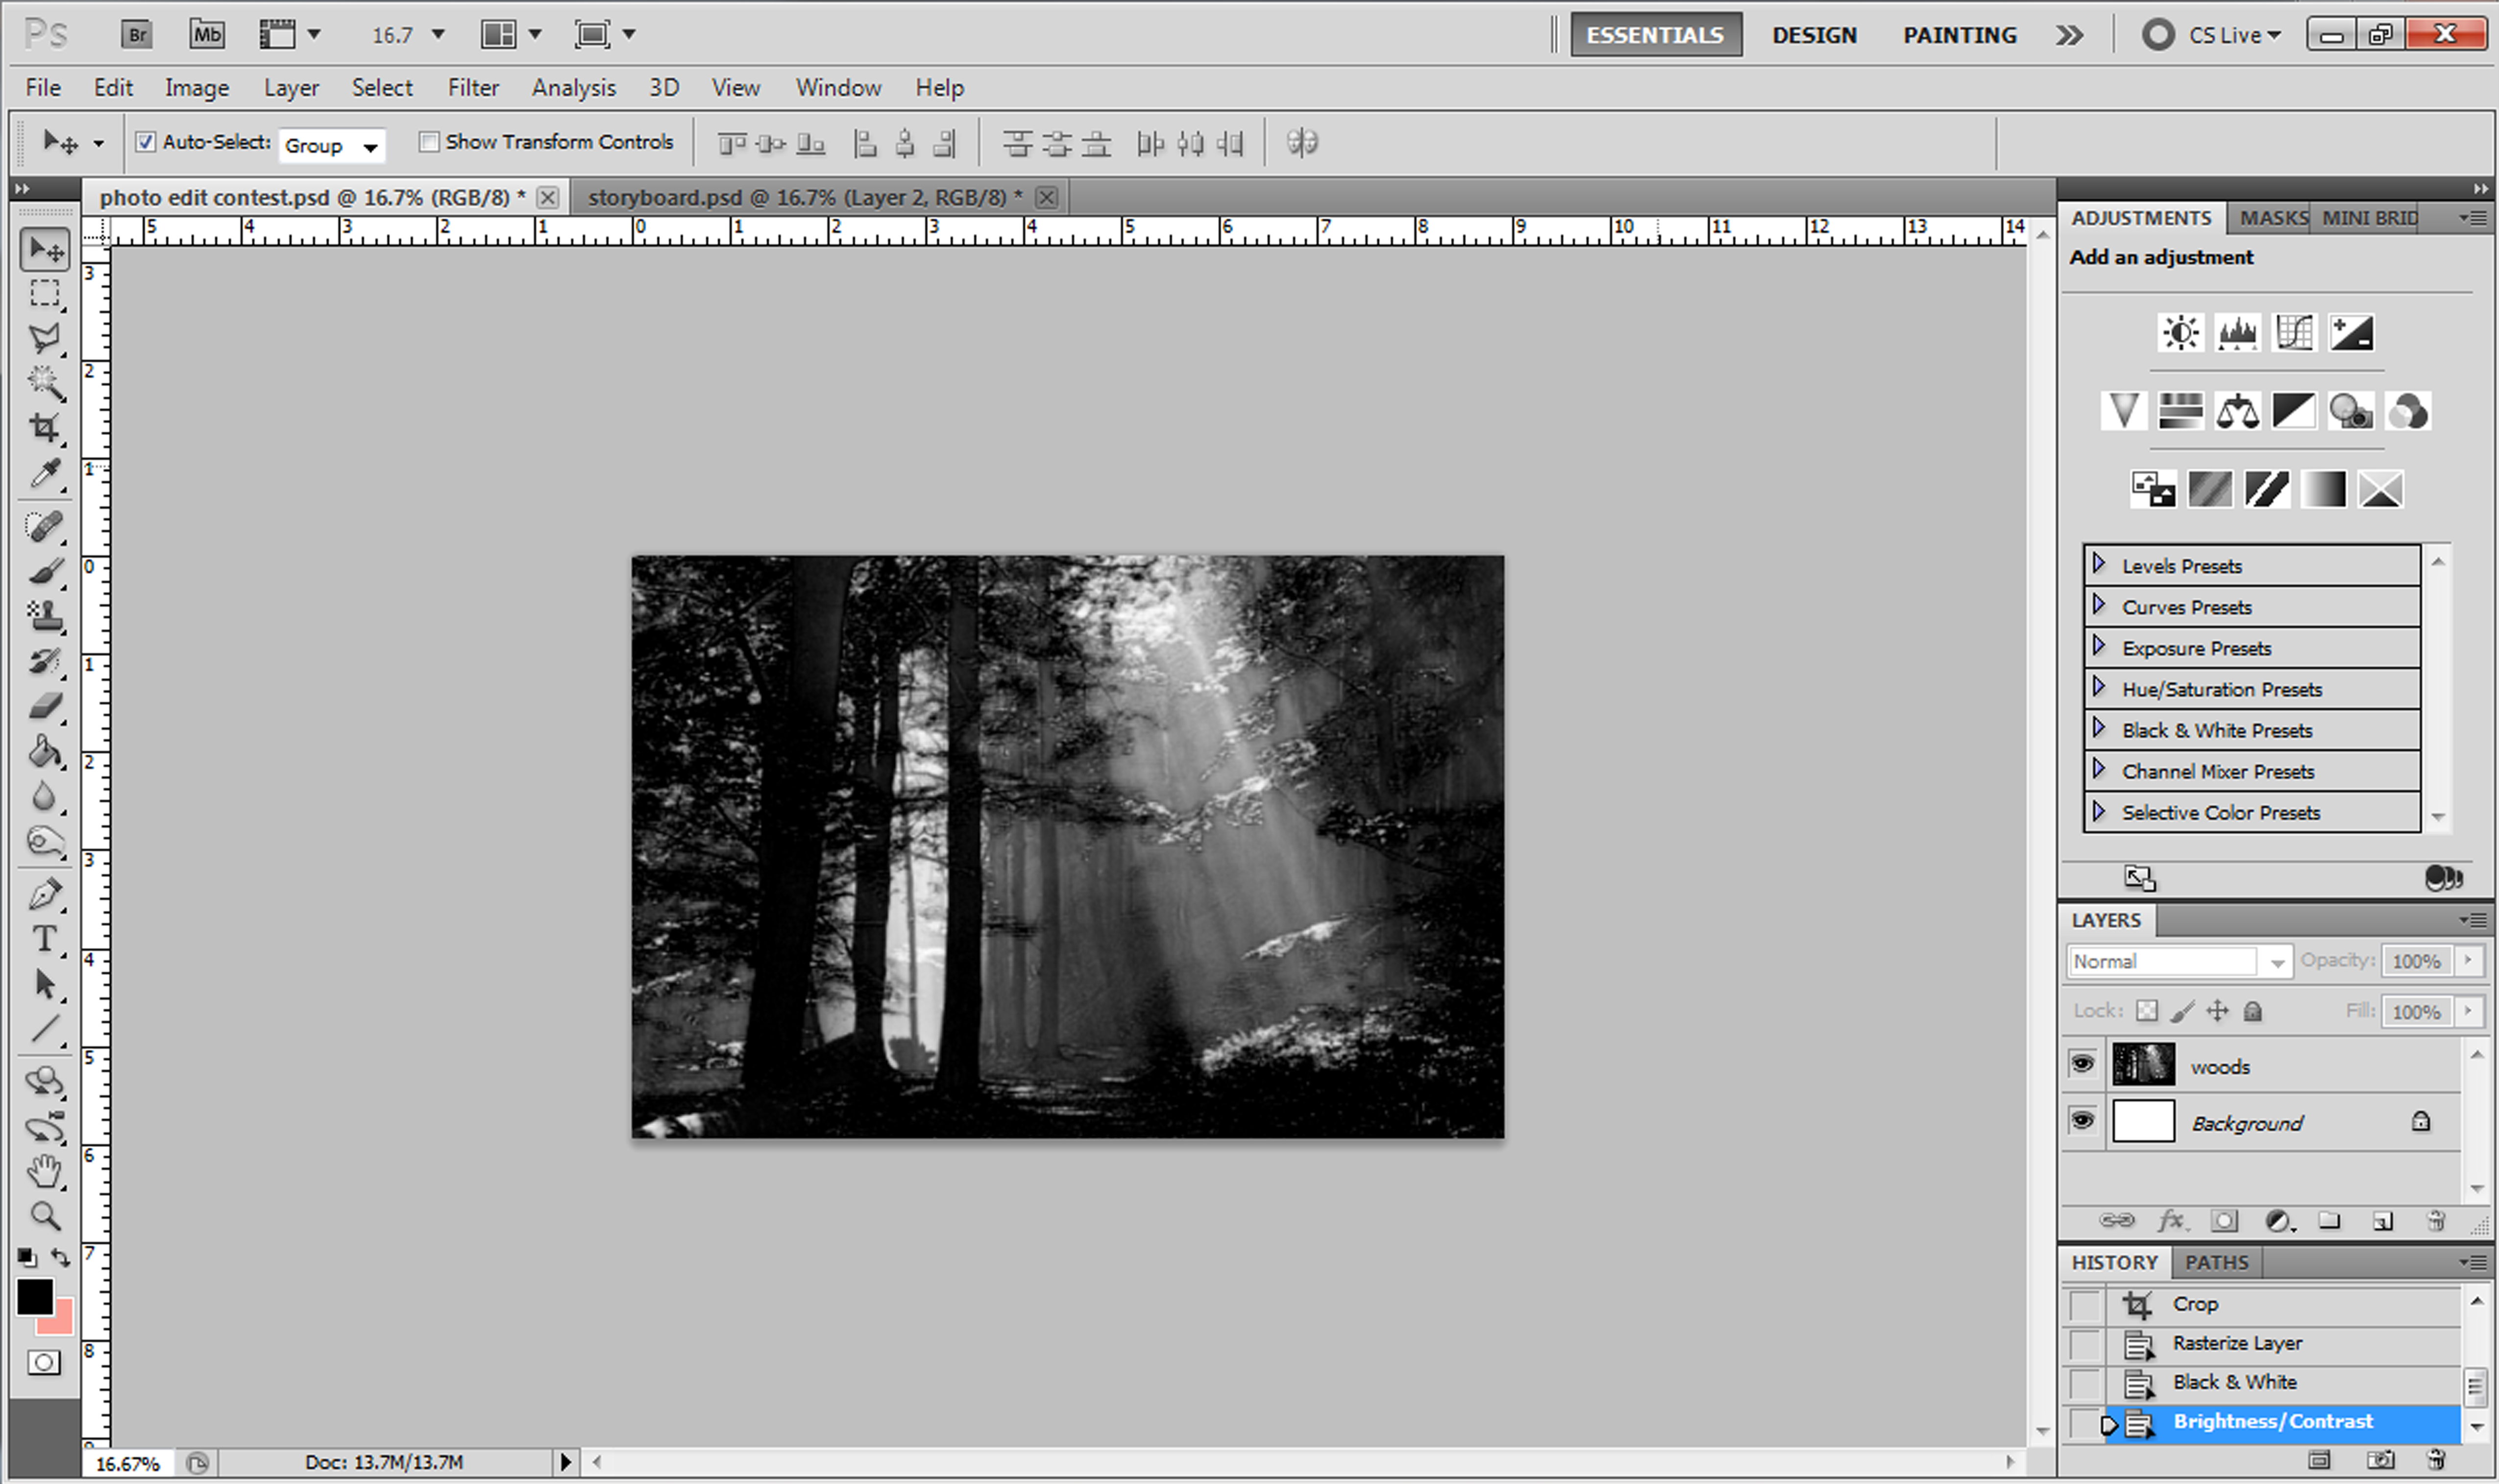Screen dimensions: 2499x1484
Task: Open the Layer menu
Action: (x=291, y=88)
